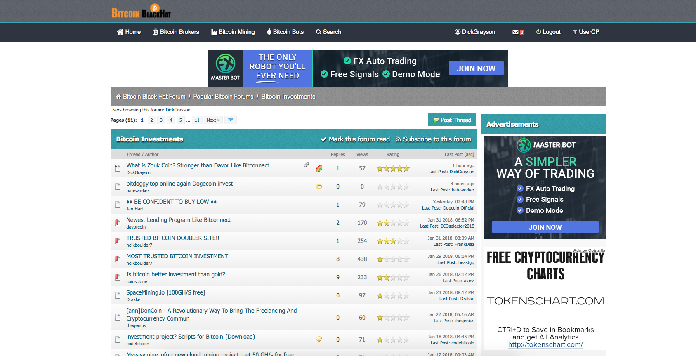Click the hot thread icon for Is bitcoin better thread
The width and height of the screenshot is (696, 356).
(118, 277)
